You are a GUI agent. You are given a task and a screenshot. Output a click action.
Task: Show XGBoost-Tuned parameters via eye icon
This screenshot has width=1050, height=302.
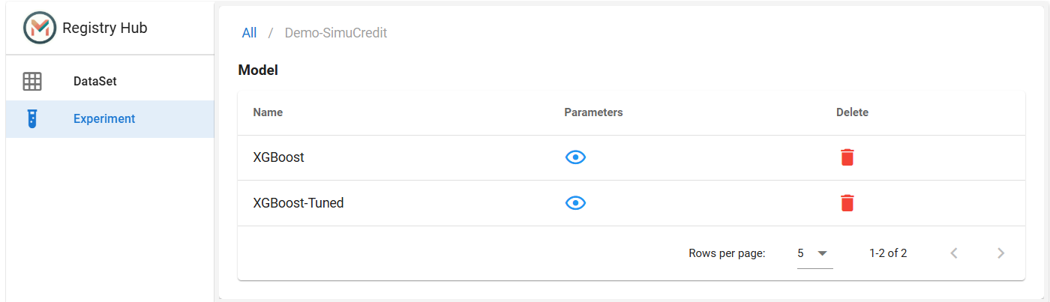tap(575, 203)
